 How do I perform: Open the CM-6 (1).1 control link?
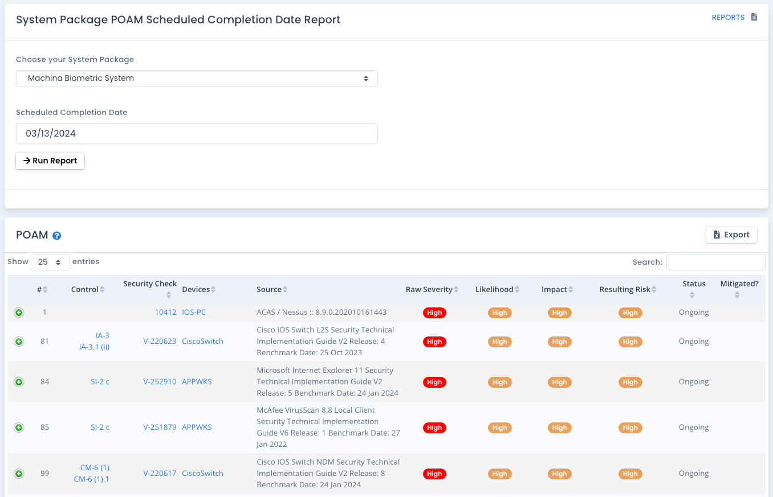point(91,479)
